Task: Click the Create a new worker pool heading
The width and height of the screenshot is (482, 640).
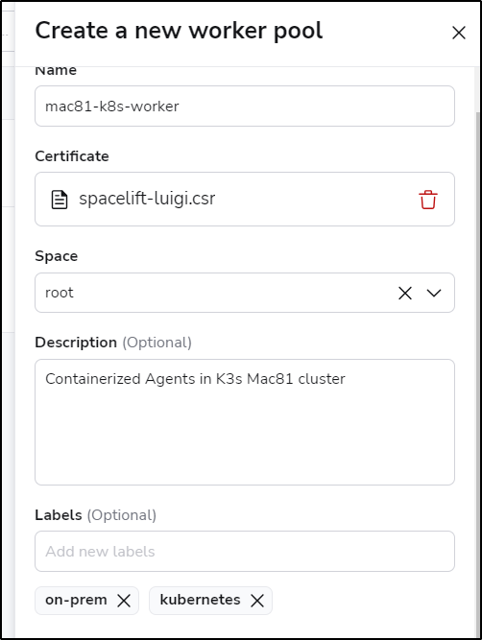Action: coord(179,31)
